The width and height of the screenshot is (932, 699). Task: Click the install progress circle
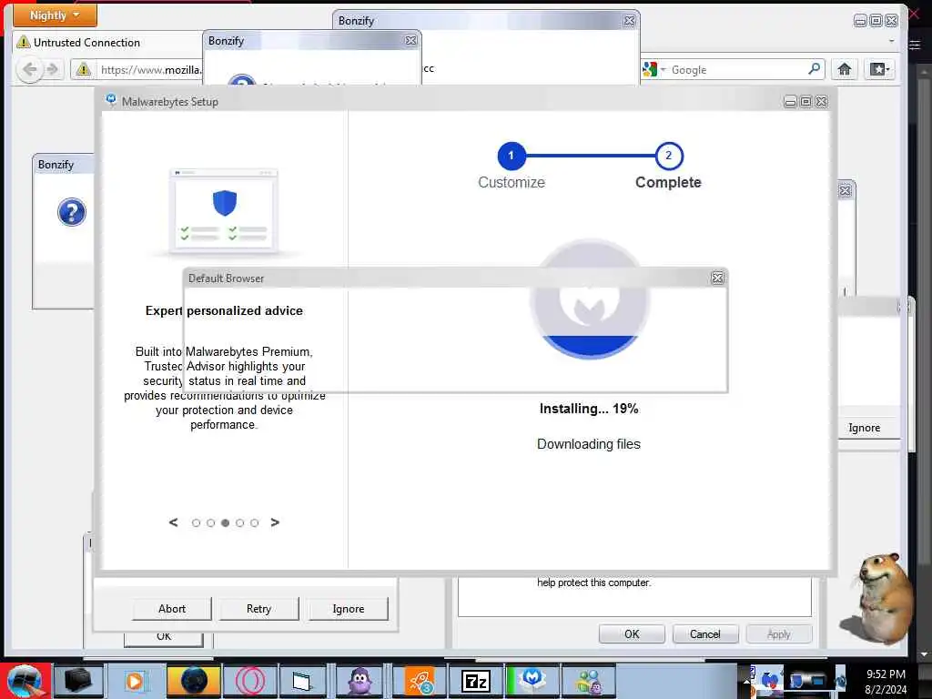pos(590,299)
